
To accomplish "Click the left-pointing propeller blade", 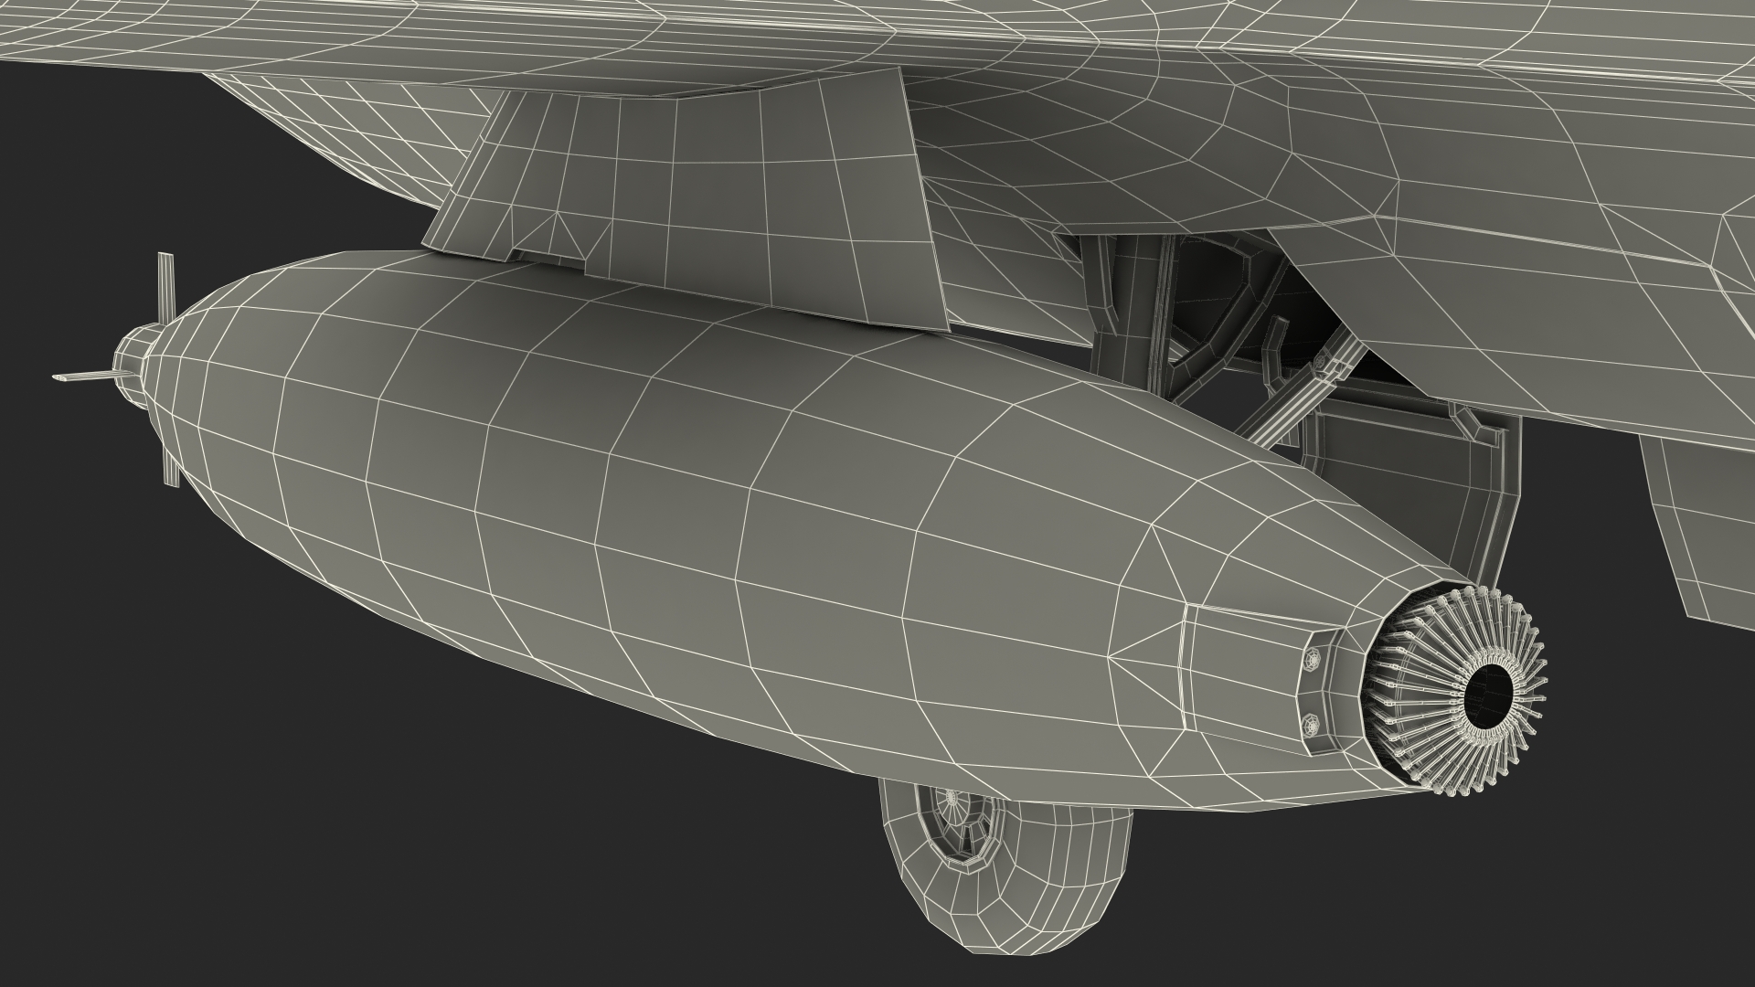I will click(82, 377).
